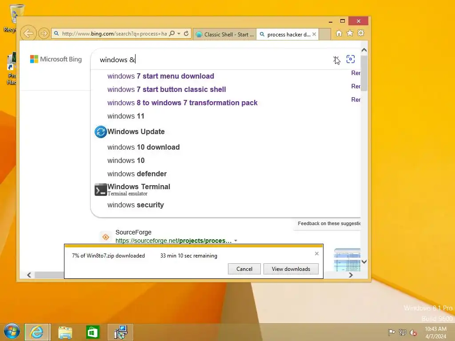Click the vertical scrollbar down arrow

click(x=364, y=262)
